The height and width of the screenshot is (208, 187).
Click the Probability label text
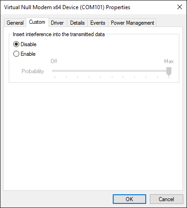tap(33, 71)
